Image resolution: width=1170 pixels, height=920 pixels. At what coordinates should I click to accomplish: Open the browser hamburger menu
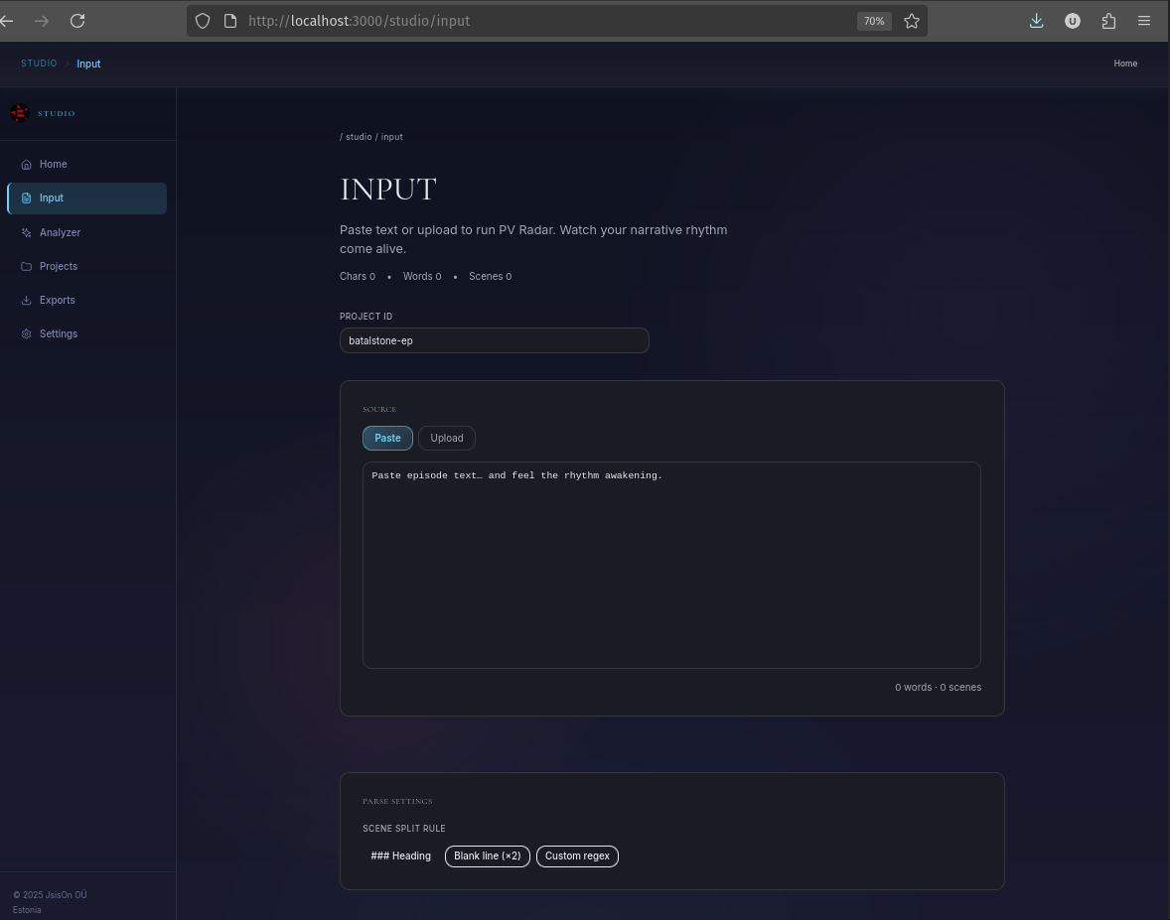(x=1144, y=20)
